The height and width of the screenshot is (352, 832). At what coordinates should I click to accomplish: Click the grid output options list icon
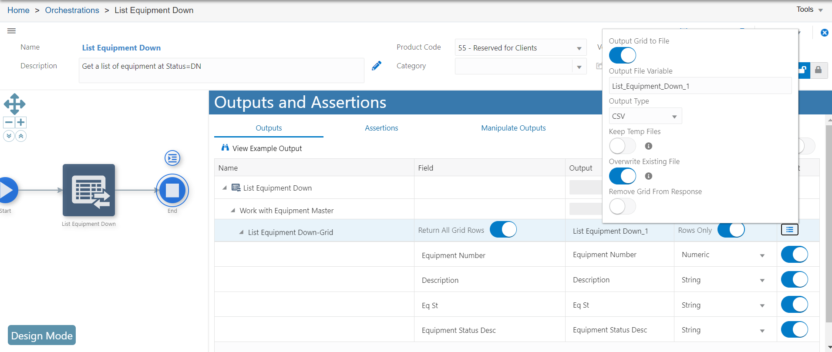[789, 230]
